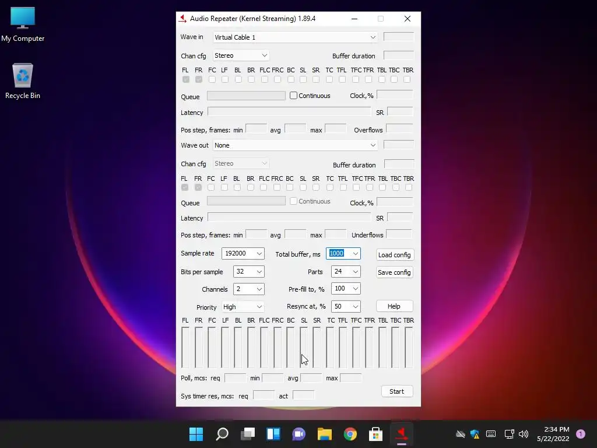Open Microsoft Store from the taskbar
The width and height of the screenshot is (597, 448).
[x=376, y=434]
